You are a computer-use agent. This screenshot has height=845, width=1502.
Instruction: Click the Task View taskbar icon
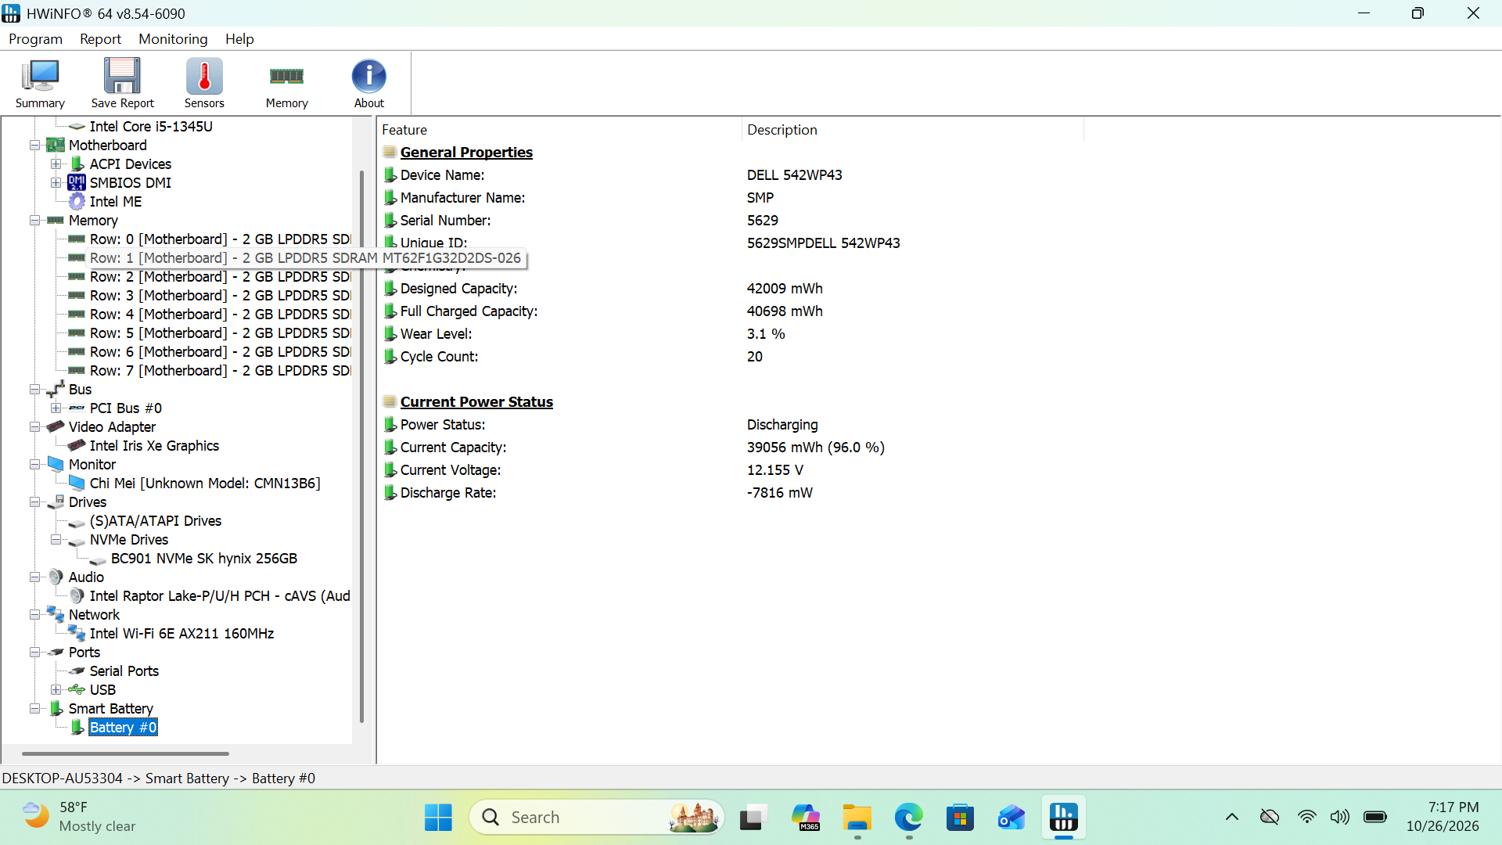pos(753,818)
